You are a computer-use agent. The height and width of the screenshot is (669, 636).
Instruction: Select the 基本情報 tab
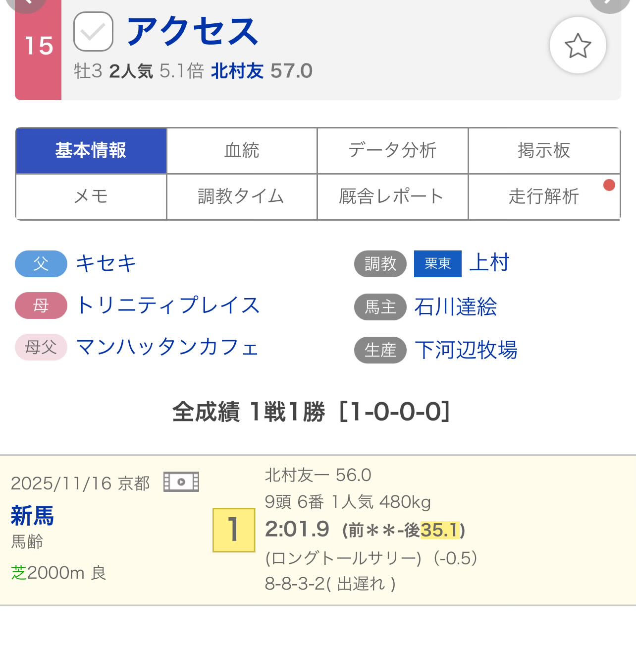(91, 150)
